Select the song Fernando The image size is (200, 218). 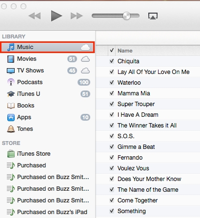tap(130, 158)
